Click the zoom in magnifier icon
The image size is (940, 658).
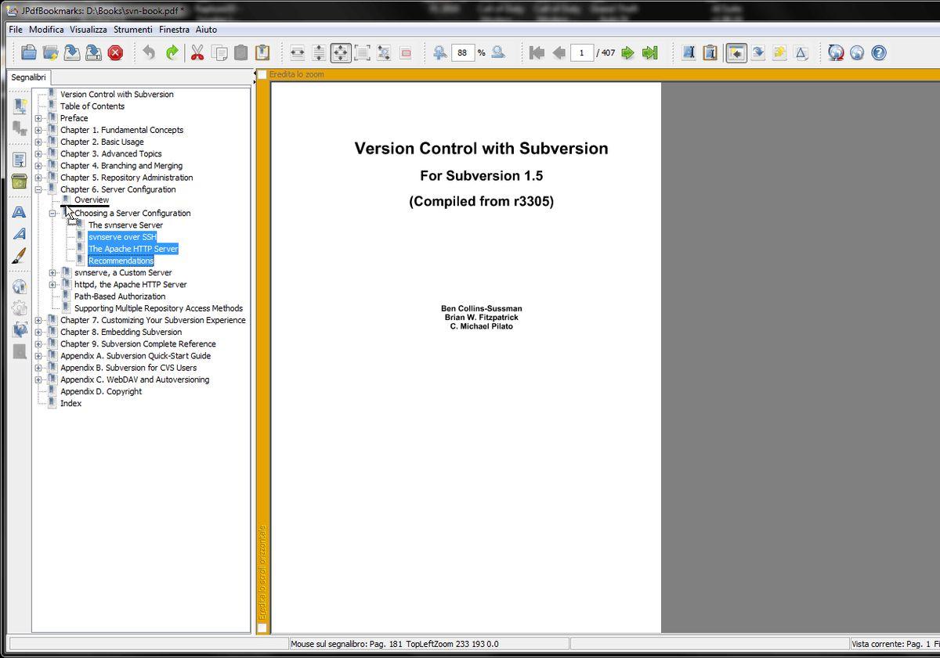point(440,52)
